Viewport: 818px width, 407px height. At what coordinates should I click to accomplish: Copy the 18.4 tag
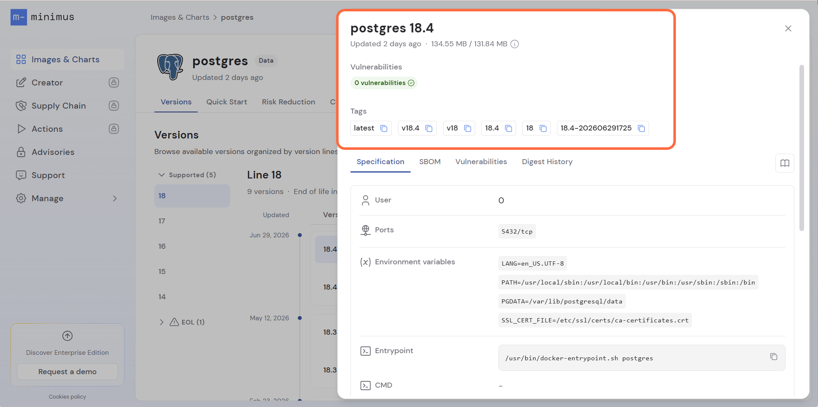pyautogui.click(x=509, y=128)
